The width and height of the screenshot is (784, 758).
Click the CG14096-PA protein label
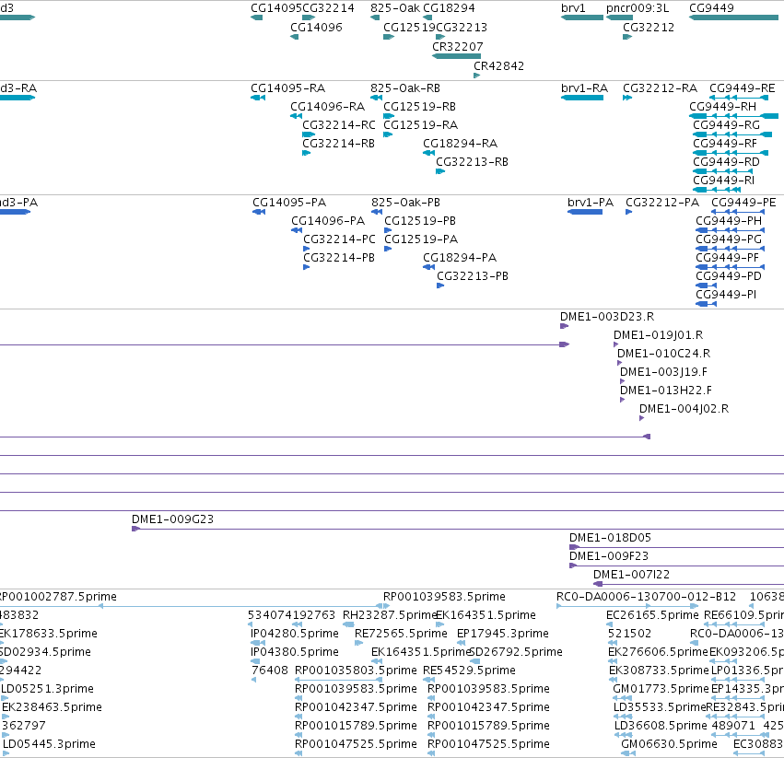(x=328, y=221)
